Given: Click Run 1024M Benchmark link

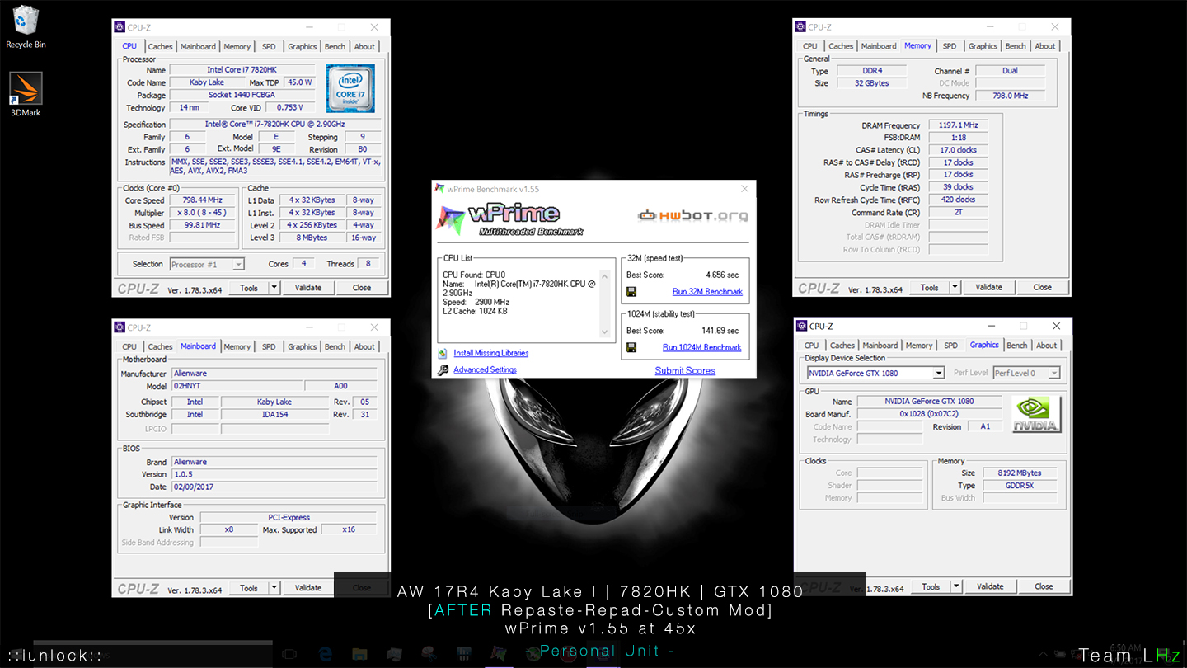Looking at the screenshot, I should (x=701, y=347).
